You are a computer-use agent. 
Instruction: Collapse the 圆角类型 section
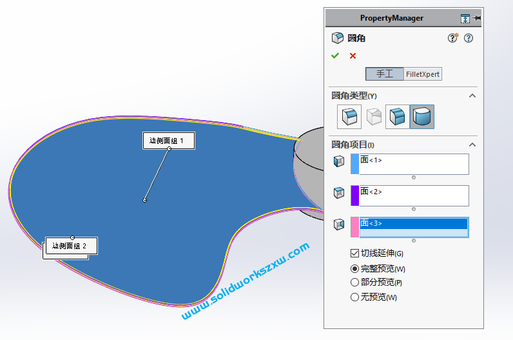(x=472, y=95)
